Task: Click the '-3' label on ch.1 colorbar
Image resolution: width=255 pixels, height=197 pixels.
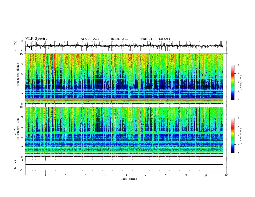Action: (x=238, y=65)
